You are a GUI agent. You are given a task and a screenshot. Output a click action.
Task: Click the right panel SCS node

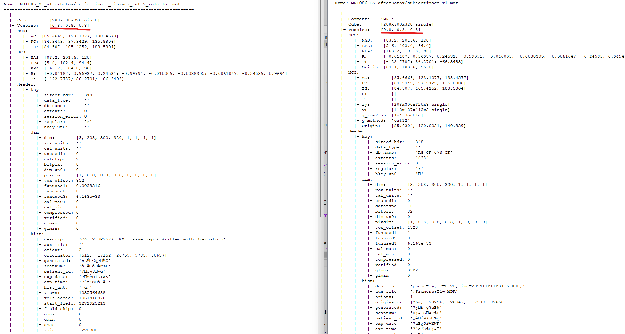click(353, 35)
